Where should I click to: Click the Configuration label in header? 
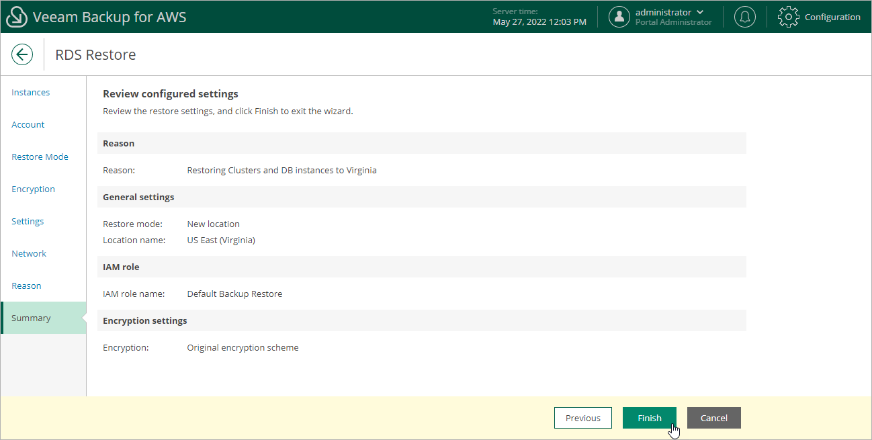(x=832, y=17)
